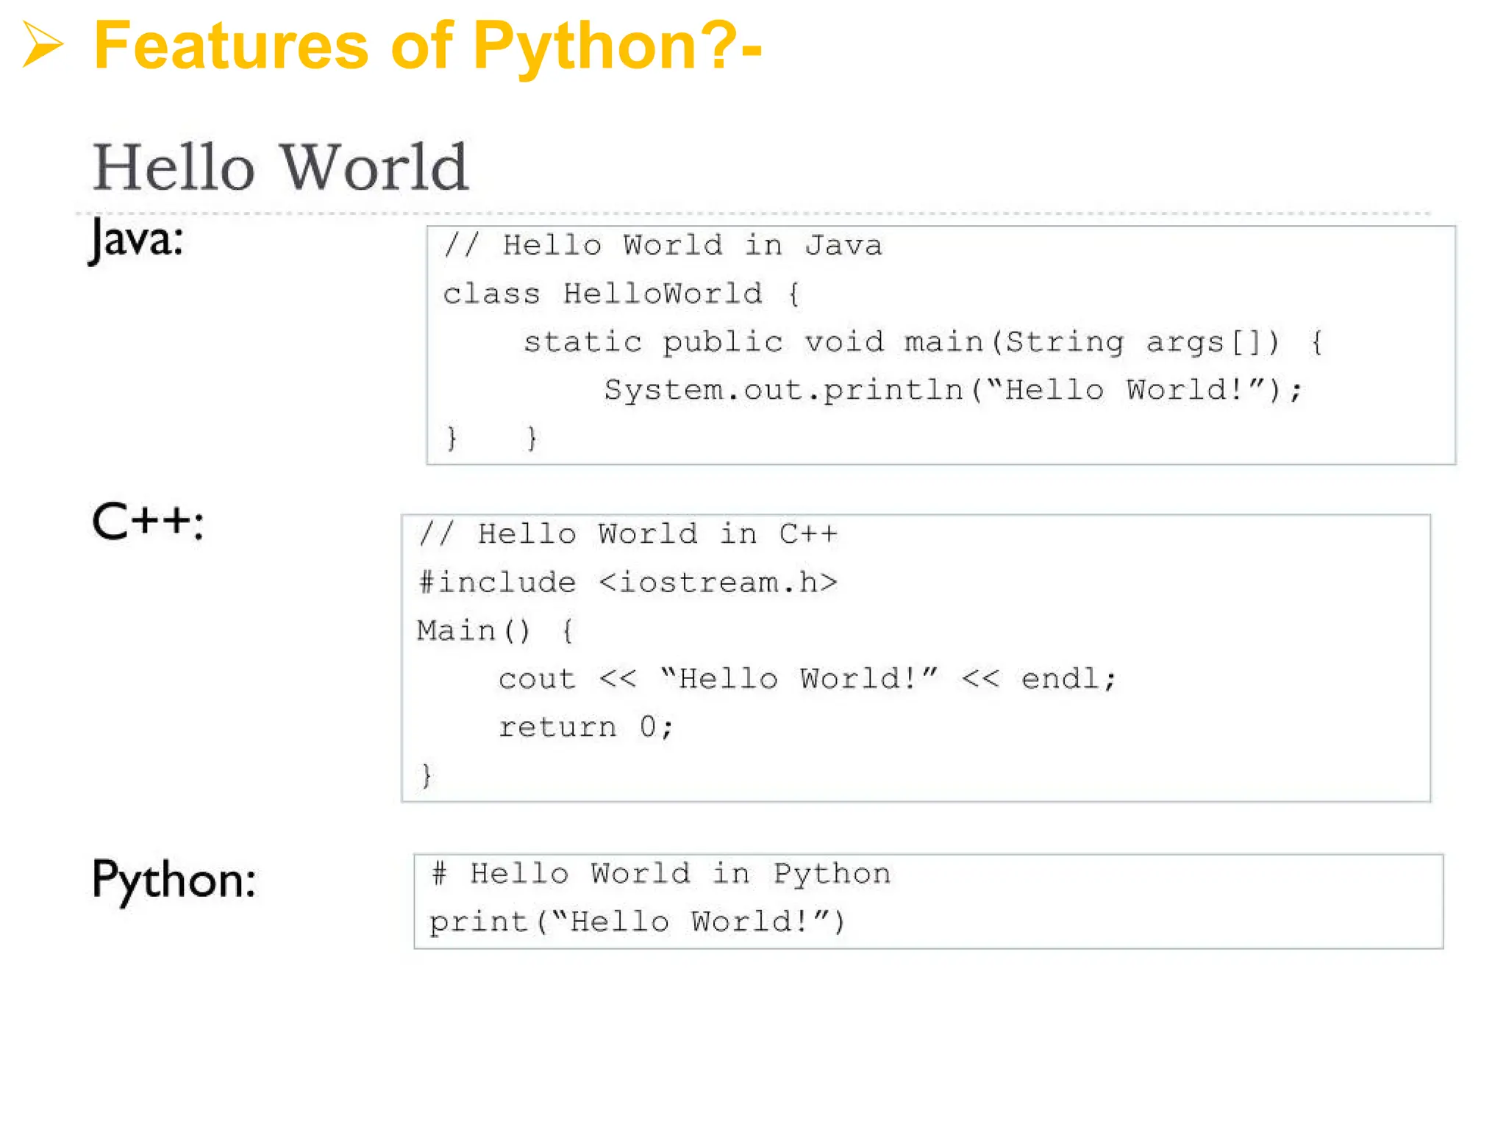The width and height of the screenshot is (1506, 1130).
Task: Click the 'class HelloWorld {' line
Action: 621,294
